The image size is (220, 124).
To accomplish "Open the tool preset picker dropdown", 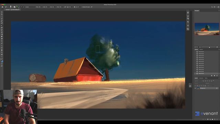I will tap(7, 7).
